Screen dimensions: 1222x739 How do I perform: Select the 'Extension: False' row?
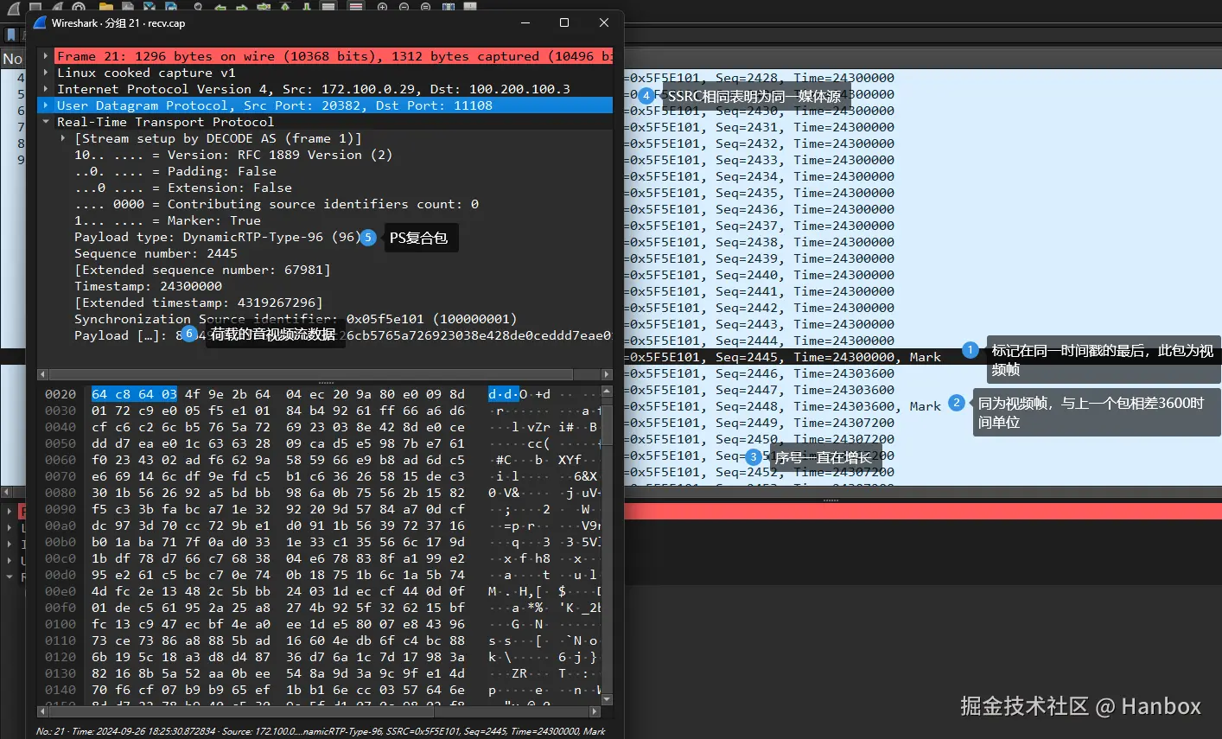(183, 188)
